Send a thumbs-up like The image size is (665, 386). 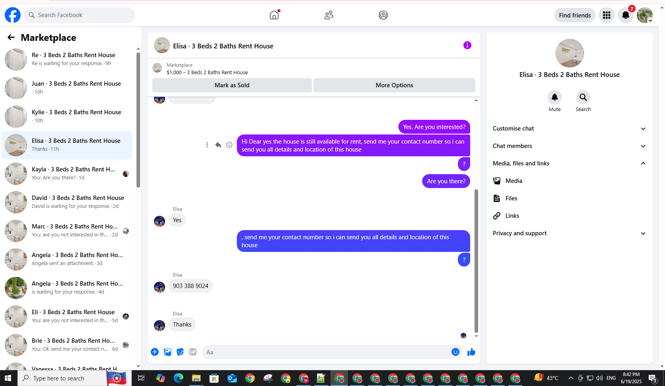tap(471, 352)
